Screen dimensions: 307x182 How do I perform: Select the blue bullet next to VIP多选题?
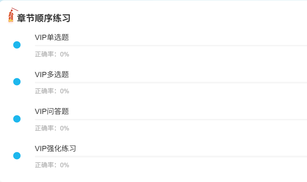[x=17, y=82]
